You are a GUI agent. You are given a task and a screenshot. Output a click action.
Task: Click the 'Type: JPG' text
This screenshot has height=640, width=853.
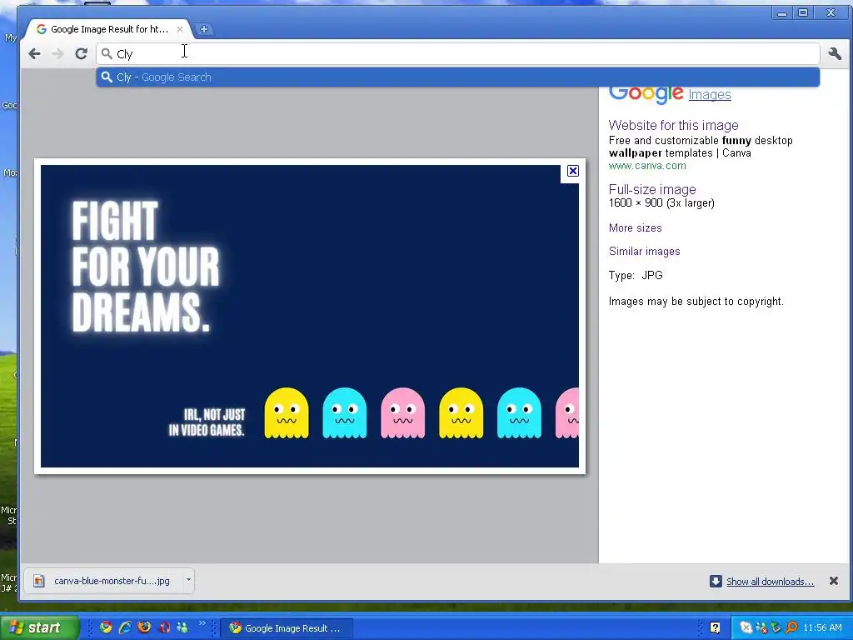click(636, 275)
